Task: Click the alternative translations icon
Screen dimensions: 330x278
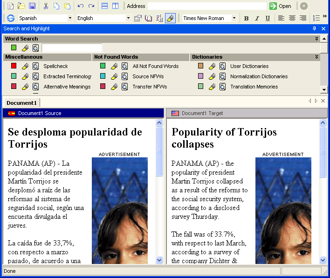Action: point(159,18)
